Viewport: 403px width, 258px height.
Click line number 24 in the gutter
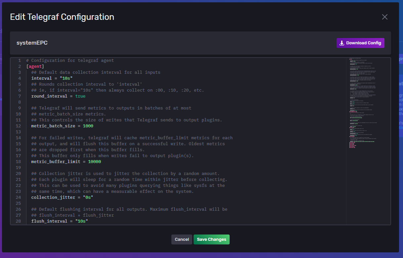click(18, 197)
